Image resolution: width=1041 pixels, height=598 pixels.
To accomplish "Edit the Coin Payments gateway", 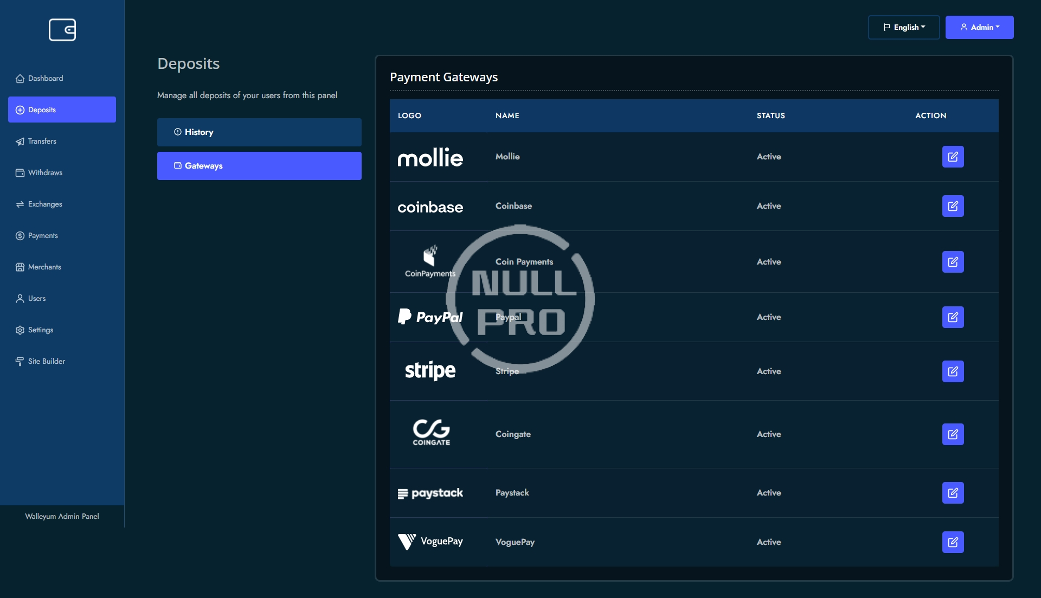I will coord(953,262).
